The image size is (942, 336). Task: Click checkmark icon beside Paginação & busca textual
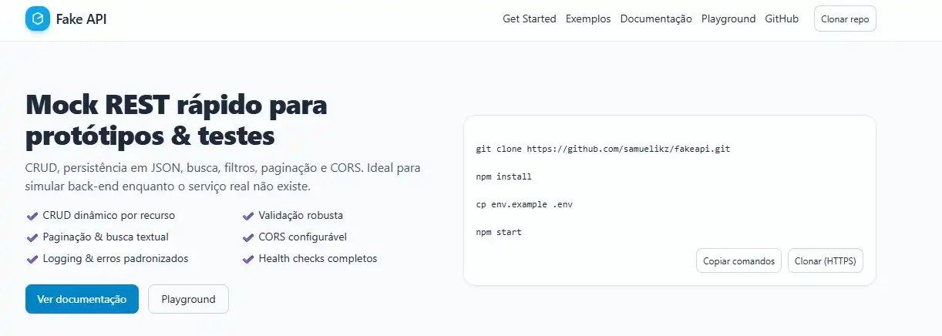tap(32, 237)
